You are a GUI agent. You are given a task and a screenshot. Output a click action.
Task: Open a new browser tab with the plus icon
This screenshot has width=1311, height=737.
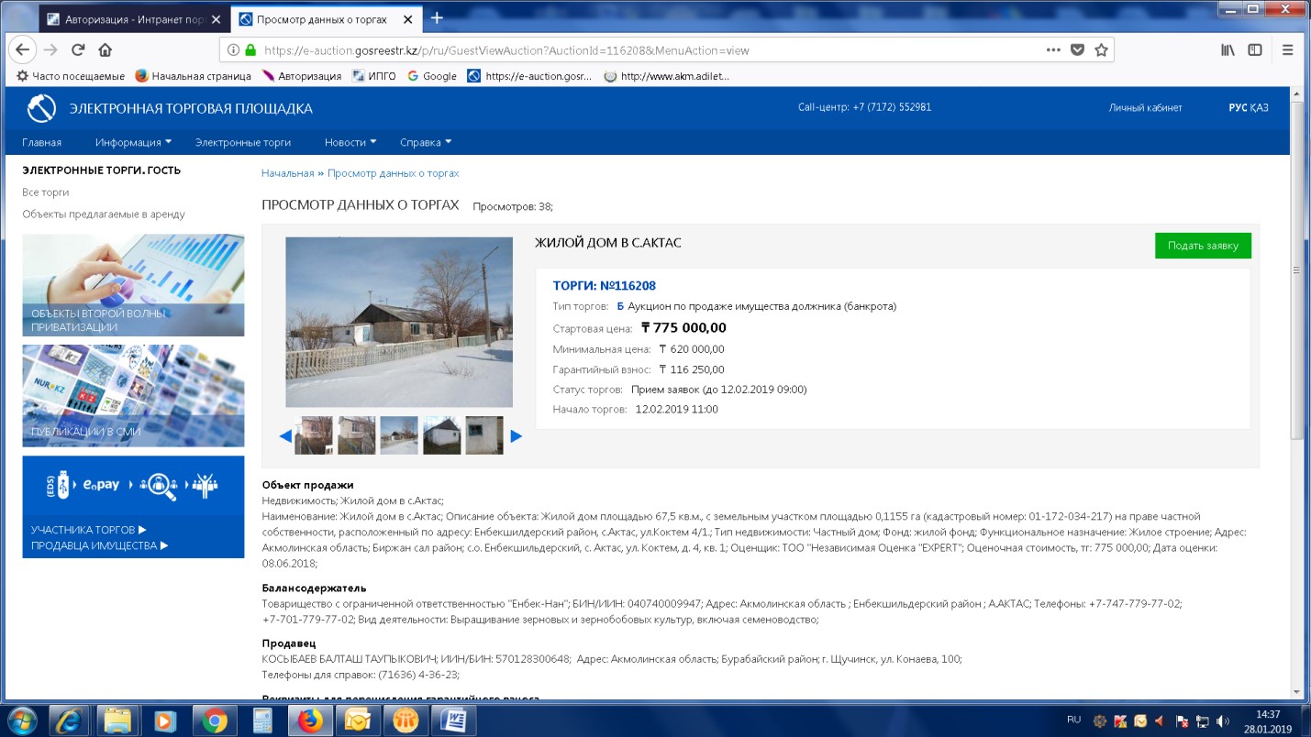[x=437, y=18]
